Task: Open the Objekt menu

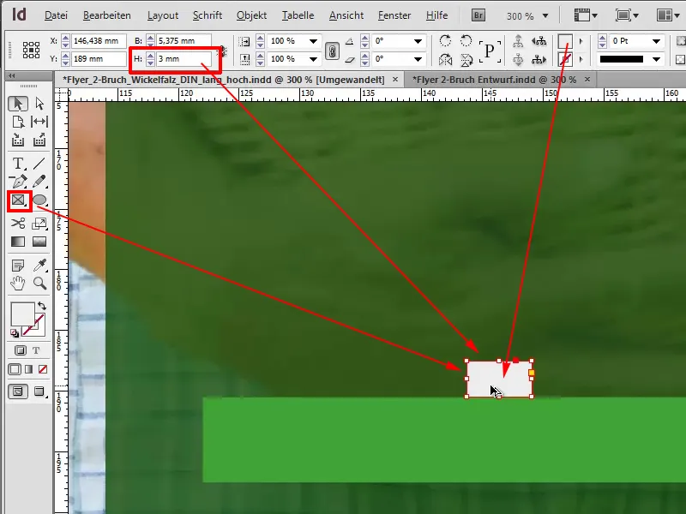Action: pyautogui.click(x=251, y=15)
